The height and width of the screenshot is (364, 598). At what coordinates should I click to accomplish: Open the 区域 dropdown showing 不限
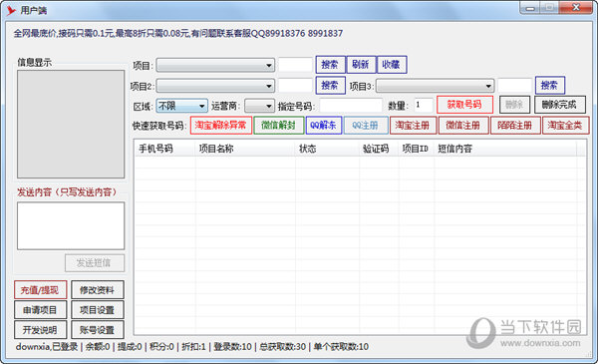click(x=182, y=106)
